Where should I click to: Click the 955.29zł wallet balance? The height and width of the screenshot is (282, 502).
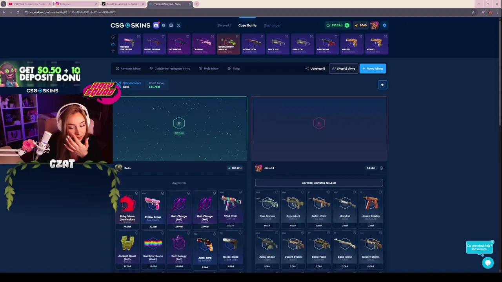tap(337, 25)
